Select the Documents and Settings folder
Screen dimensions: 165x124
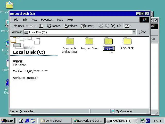[70, 45]
